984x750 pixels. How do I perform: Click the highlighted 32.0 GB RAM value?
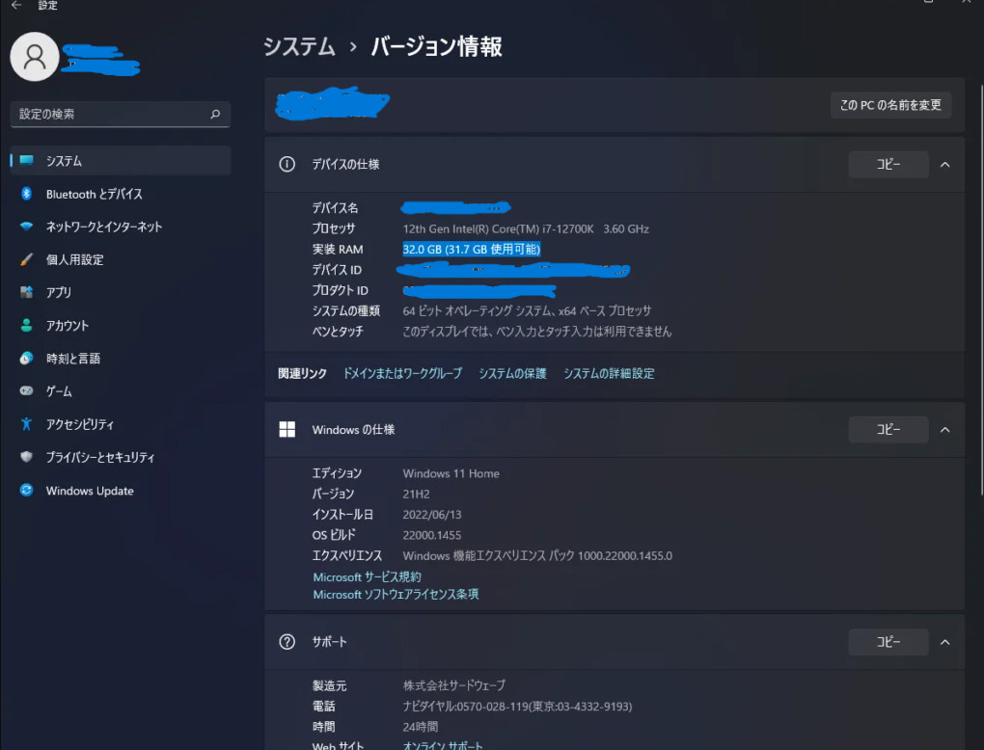(472, 249)
